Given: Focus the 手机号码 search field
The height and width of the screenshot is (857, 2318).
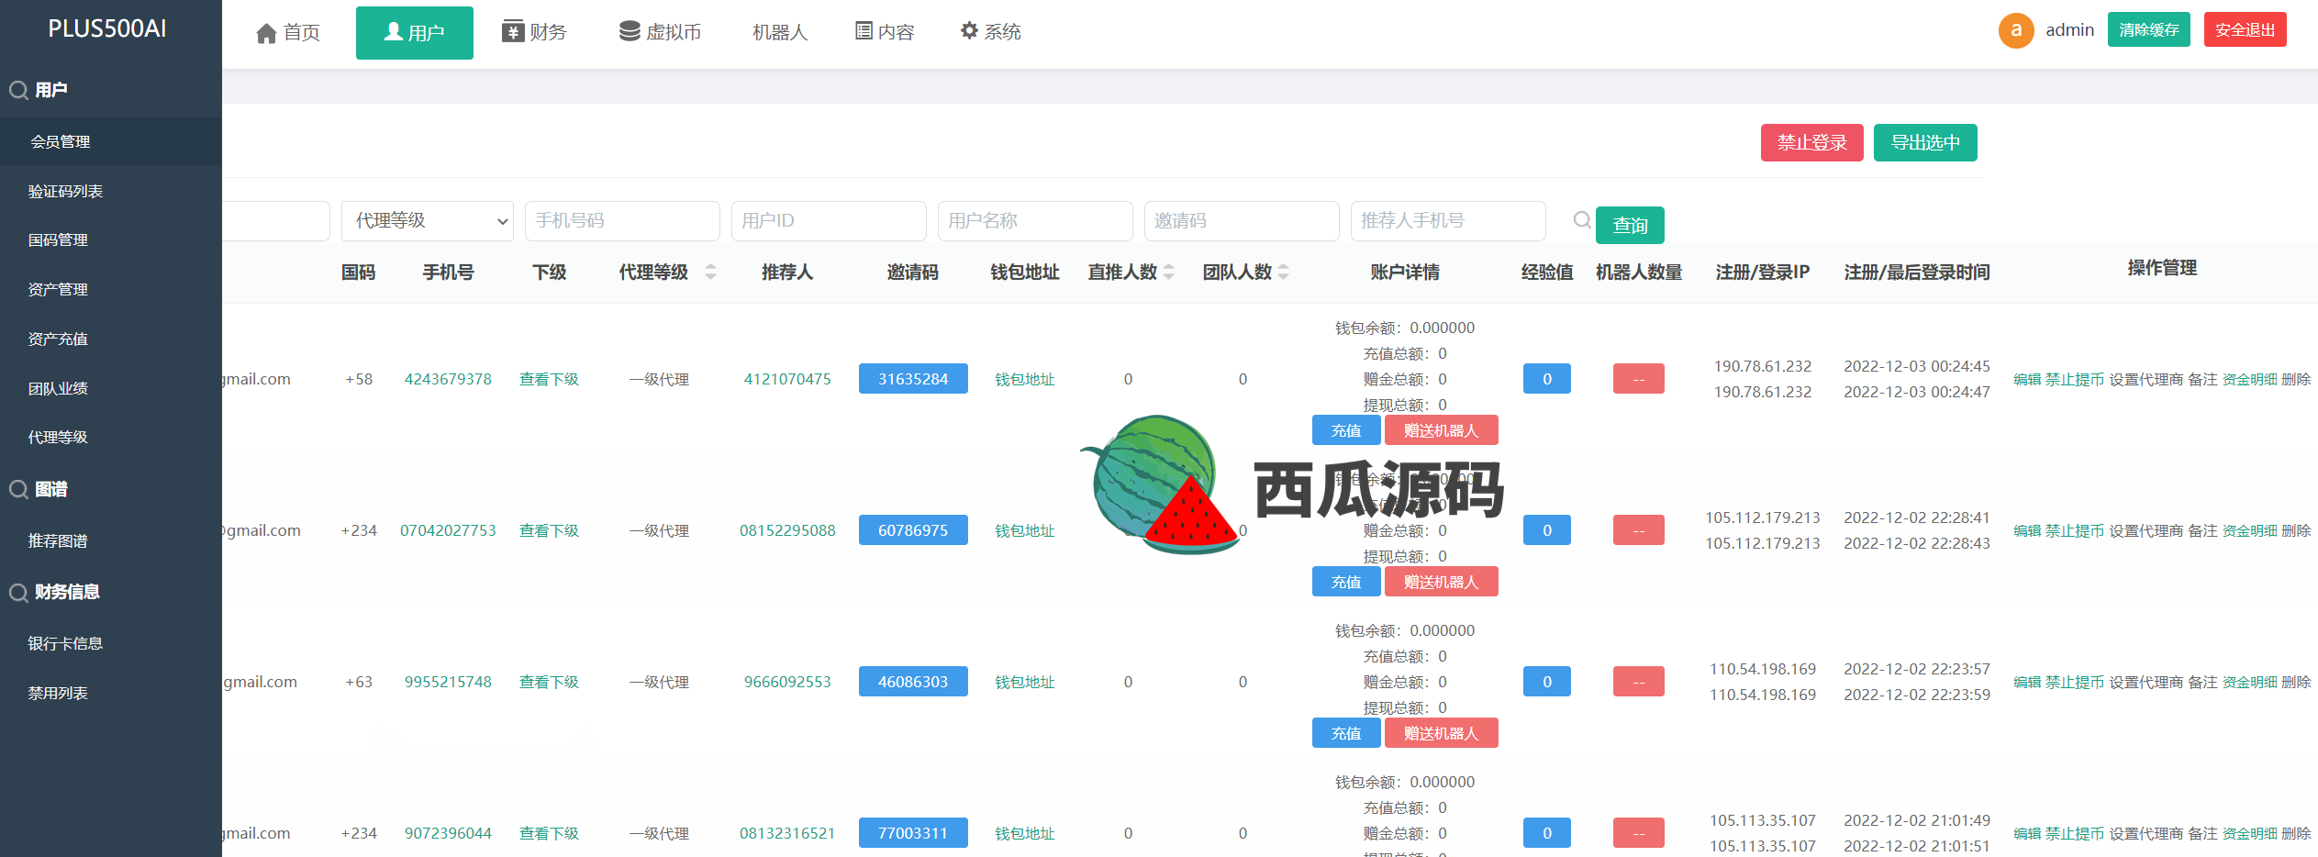Looking at the screenshot, I should tap(622, 221).
